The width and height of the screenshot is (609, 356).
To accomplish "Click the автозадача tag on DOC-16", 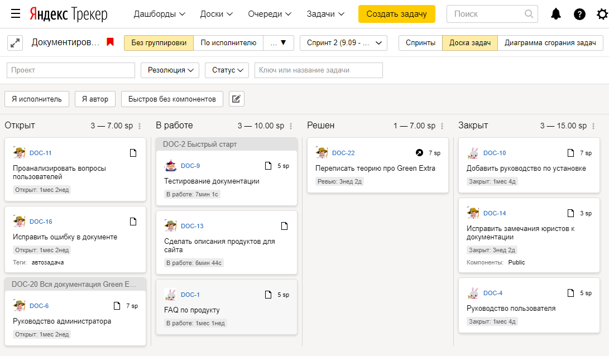I will [x=48, y=262].
